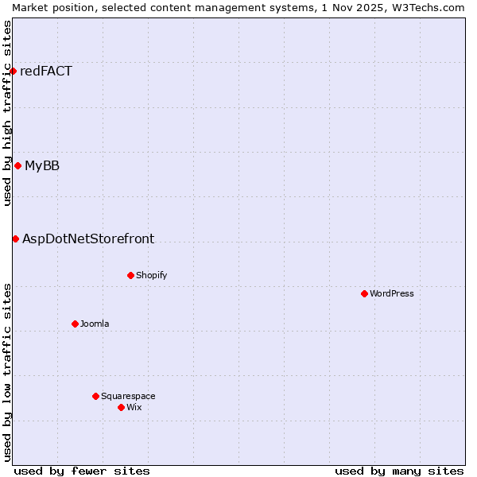This screenshot has width=477, height=477.
Task: Click the Wix label text
Action: pos(134,407)
